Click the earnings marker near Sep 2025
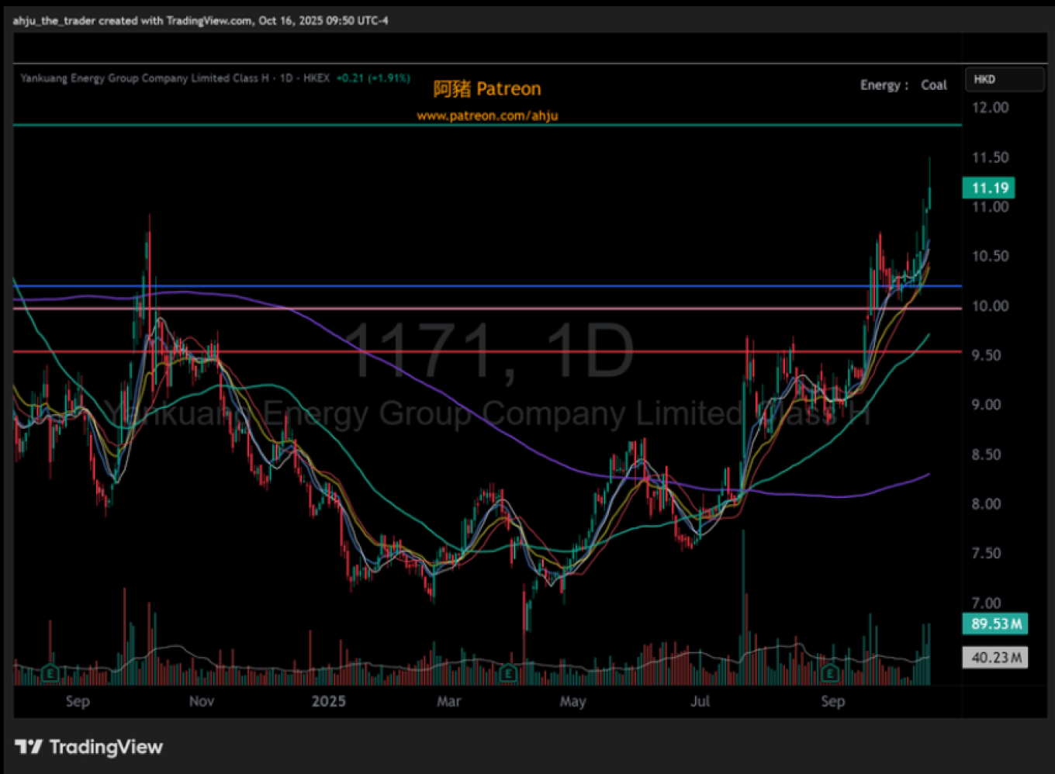The width and height of the screenshot is (1055, 774). pyautogui.click(x=831, y=672)
